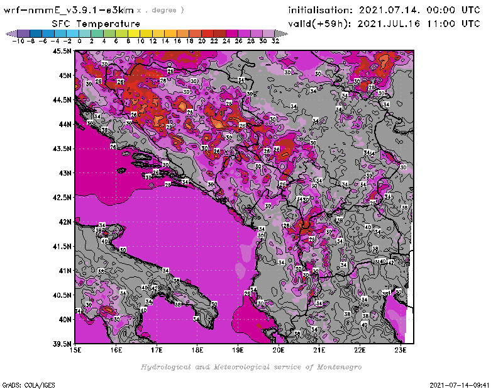Viewport: 503px width, 389px height.
Task: Click the '21E' longitude label
Action: tap(319, 350)
